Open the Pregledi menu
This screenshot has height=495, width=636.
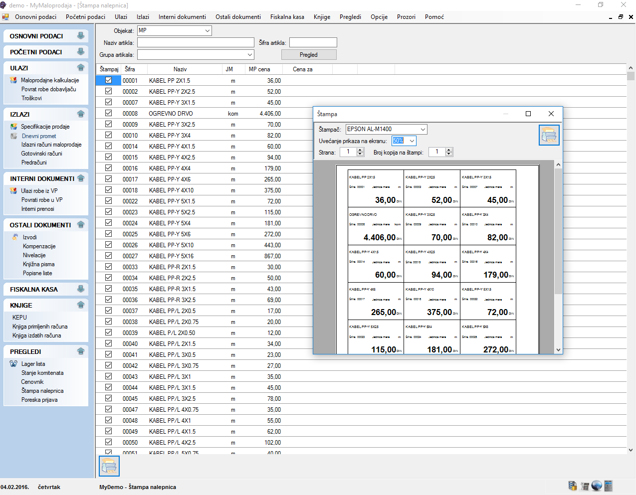pos(350,17)
